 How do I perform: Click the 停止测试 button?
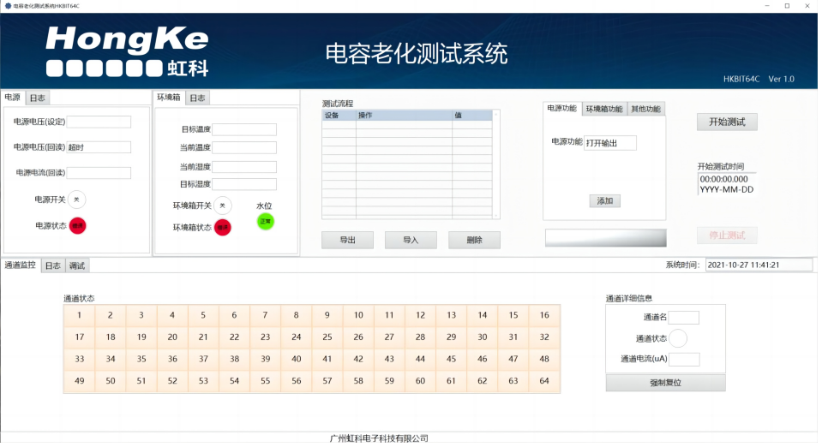[x=727, y=235]
